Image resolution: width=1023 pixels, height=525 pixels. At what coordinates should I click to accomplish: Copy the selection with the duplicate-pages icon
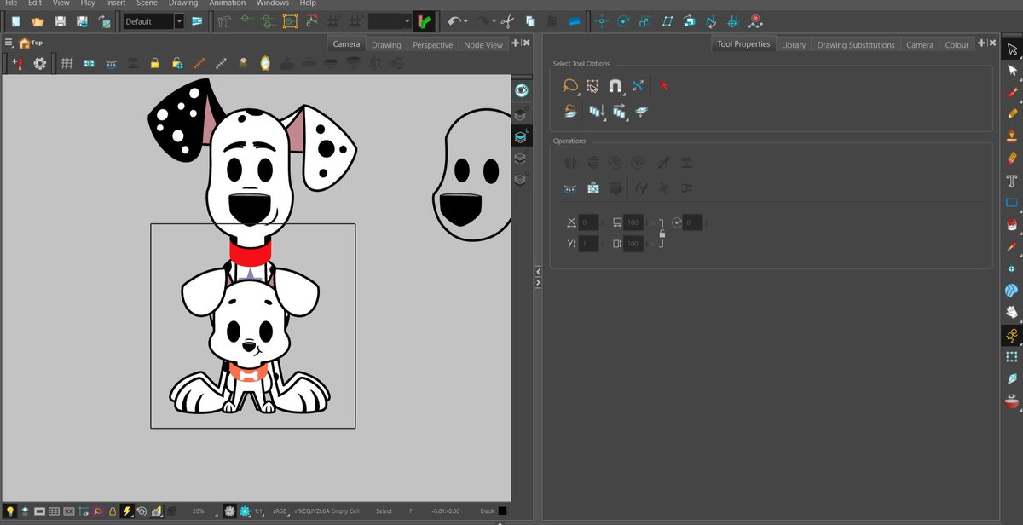tap(530, 21)
